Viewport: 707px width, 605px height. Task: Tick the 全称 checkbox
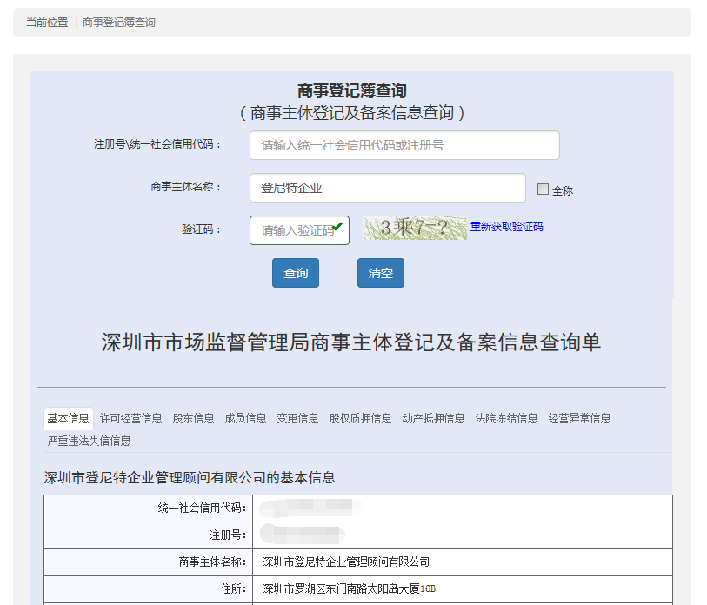(543, 189)
